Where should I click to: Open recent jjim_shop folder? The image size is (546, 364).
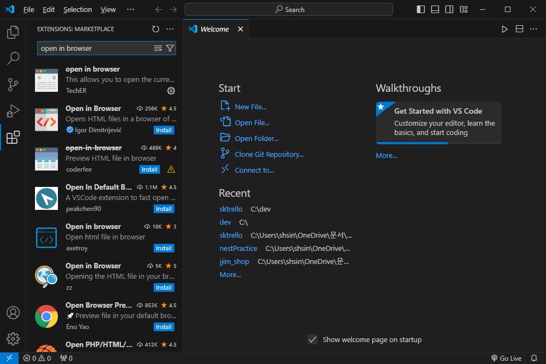234,262
